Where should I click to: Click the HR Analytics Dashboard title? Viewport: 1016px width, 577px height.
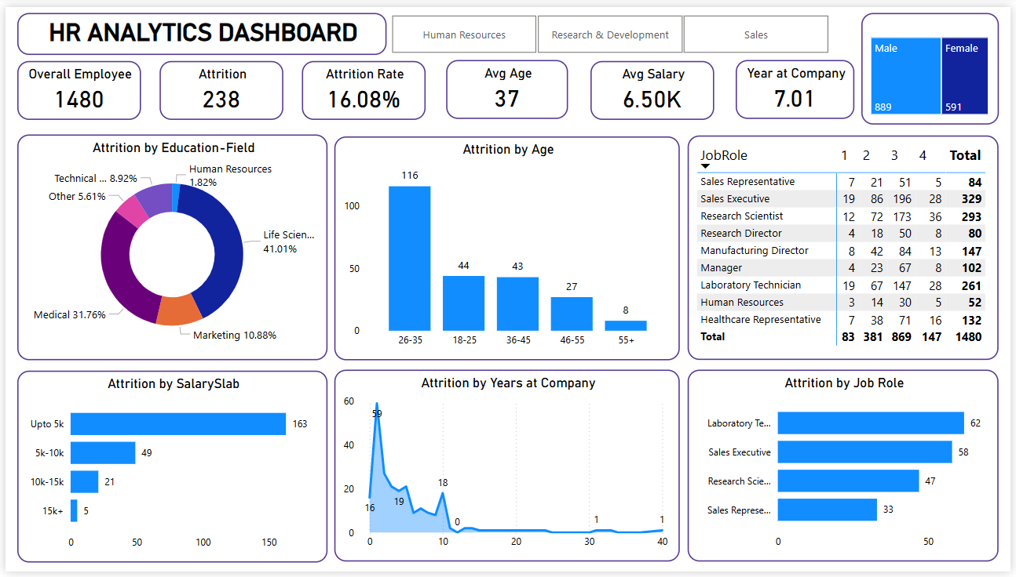(x=203, y=33)
